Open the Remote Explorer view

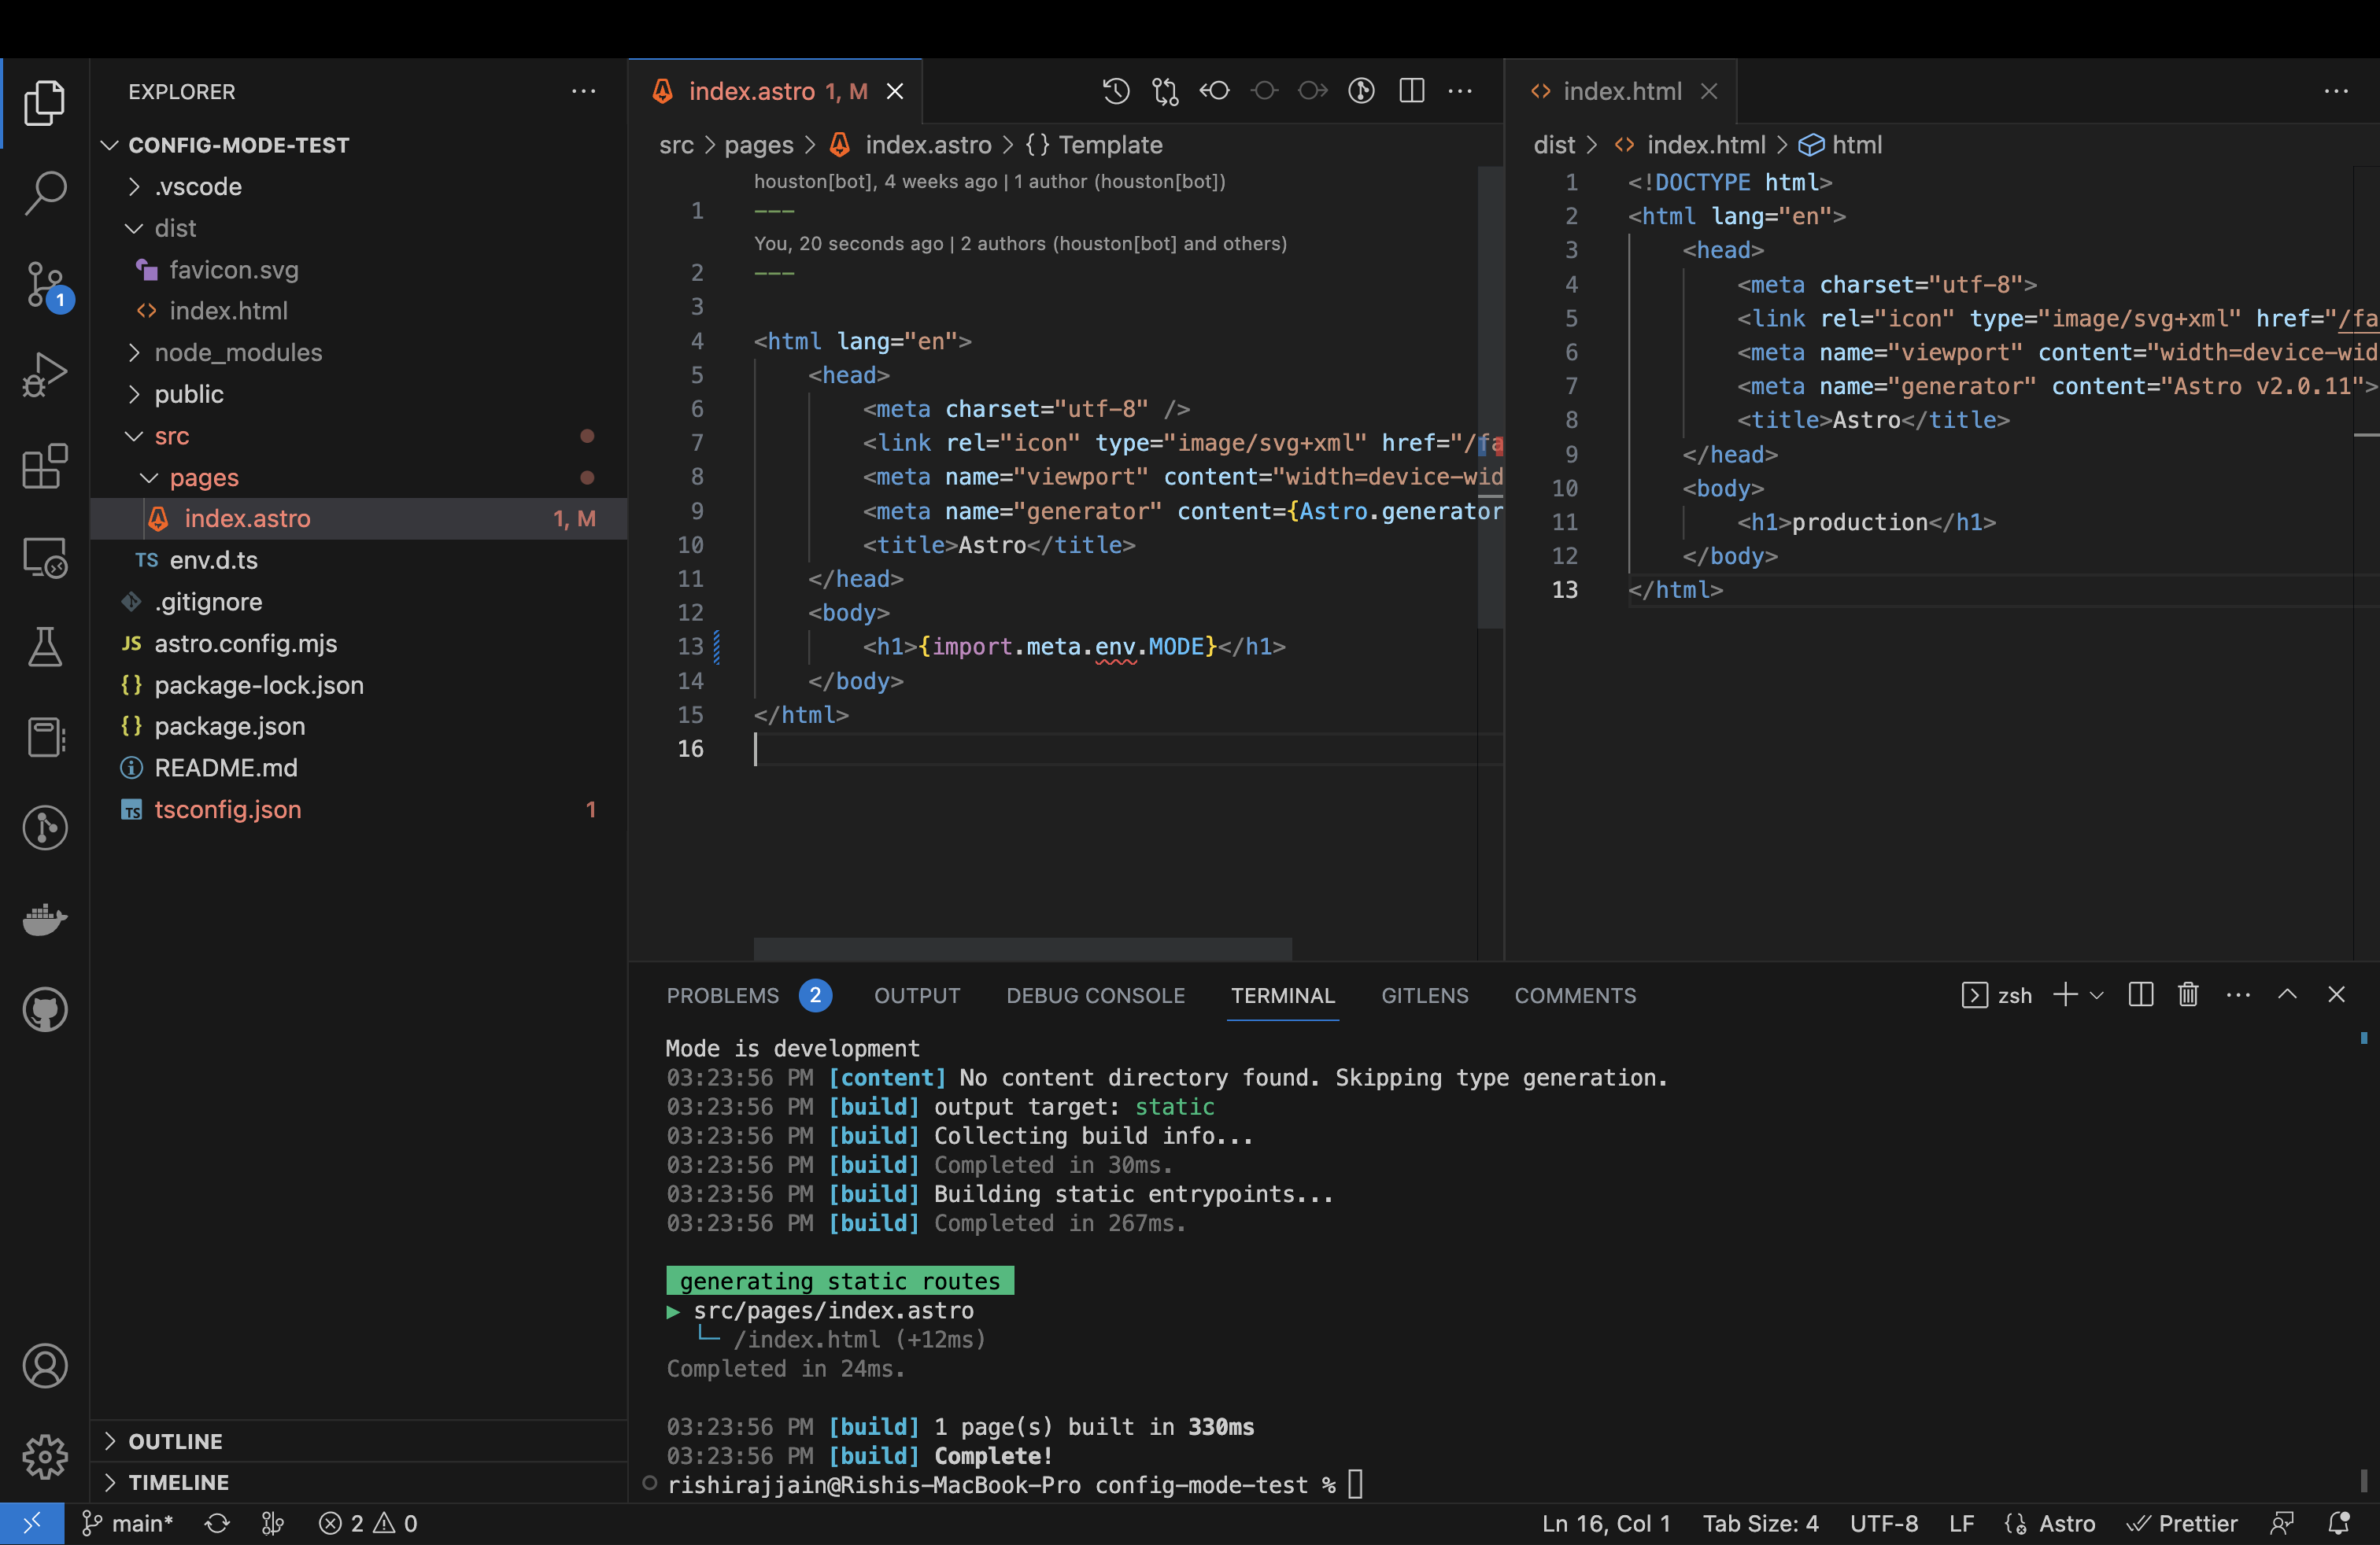(45, 558)
